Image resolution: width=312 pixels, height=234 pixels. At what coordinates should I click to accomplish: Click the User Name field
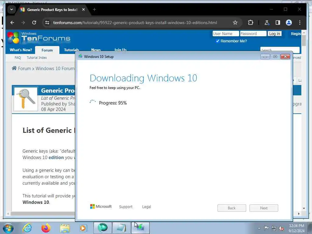(x=226, y=34)
